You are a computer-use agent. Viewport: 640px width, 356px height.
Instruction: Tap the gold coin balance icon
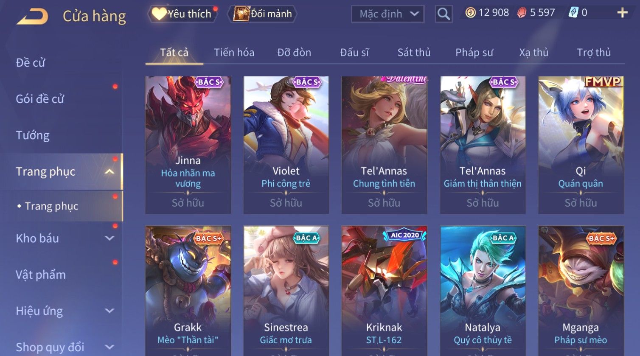[x=470, y=13]
